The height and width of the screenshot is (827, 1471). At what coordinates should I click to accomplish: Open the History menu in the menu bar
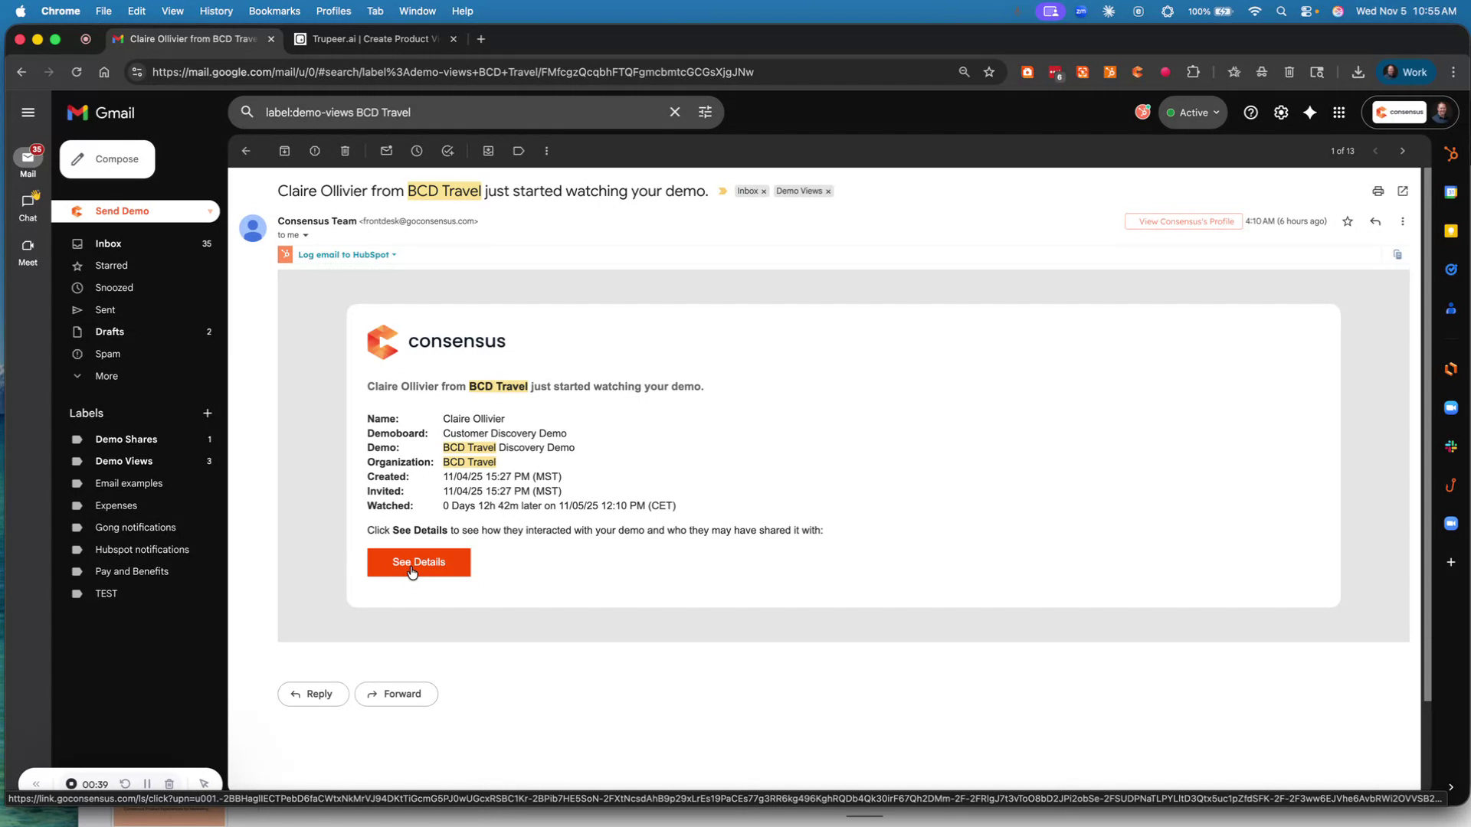click(215, 11)
